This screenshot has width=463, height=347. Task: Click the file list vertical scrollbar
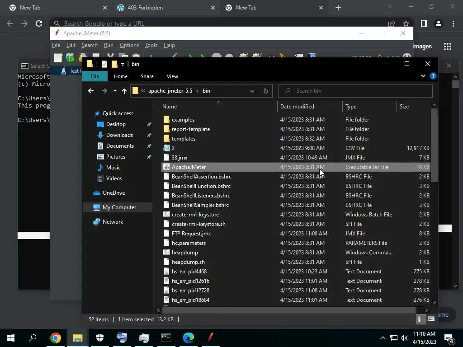coord(434,145)
